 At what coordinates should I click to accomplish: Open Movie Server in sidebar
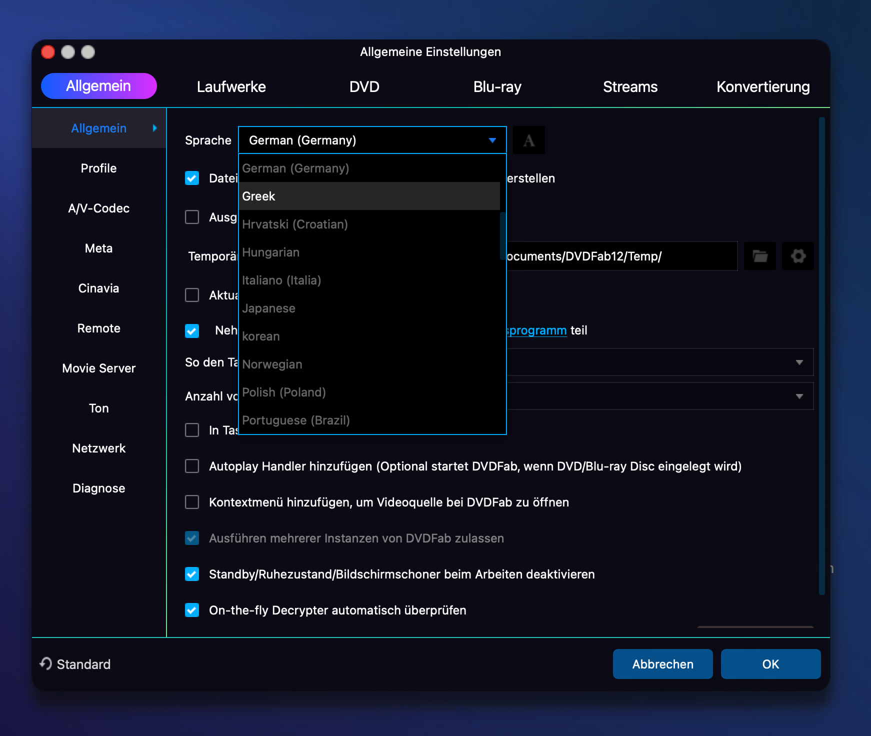coord(99,368)
